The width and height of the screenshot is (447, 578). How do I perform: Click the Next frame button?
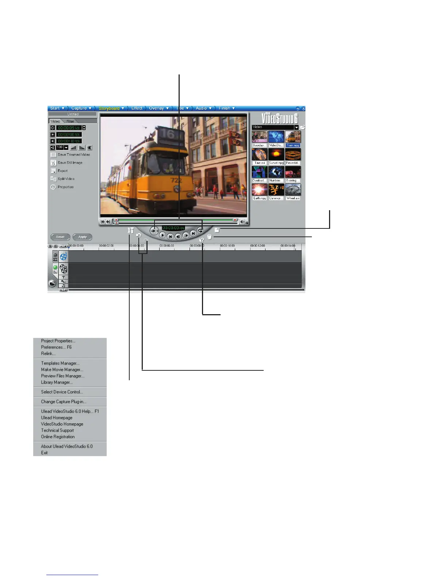(x=186, y=236)
